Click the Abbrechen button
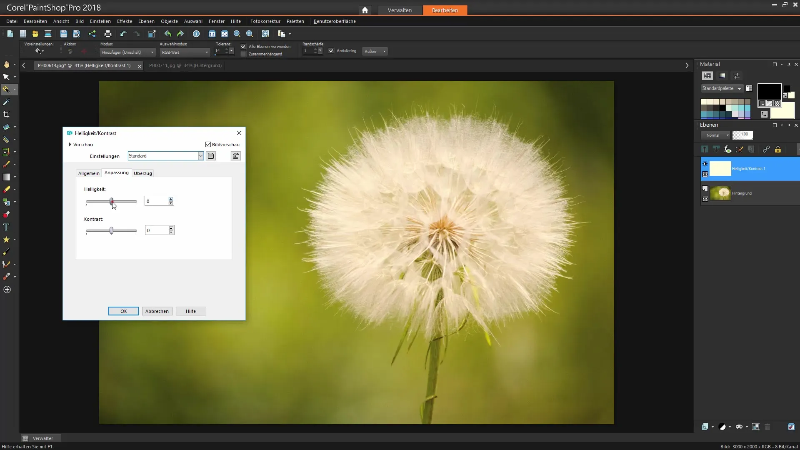 click(157, 311)
